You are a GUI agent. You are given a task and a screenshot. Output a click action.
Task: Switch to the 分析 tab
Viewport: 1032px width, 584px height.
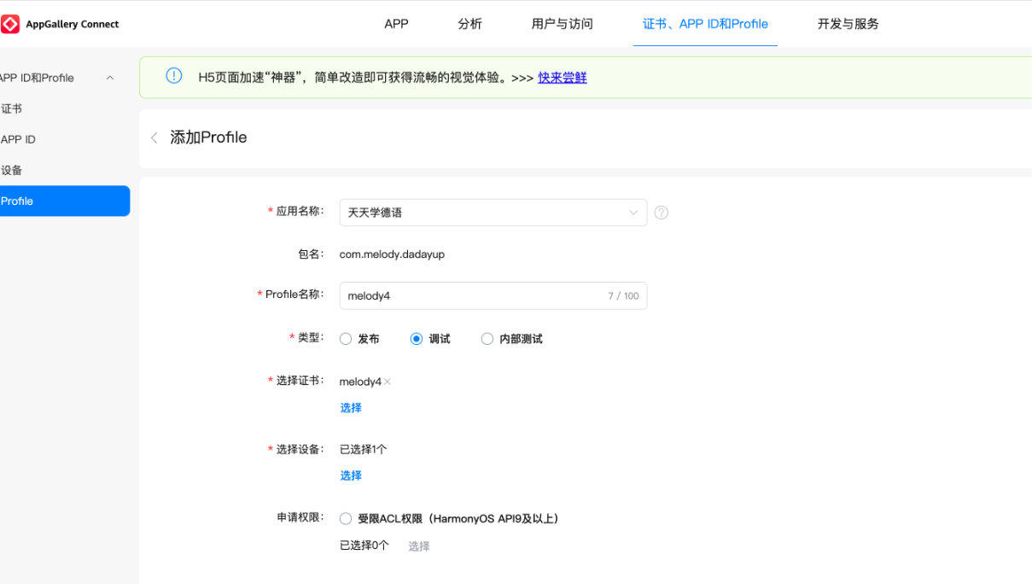coord(469,24)
